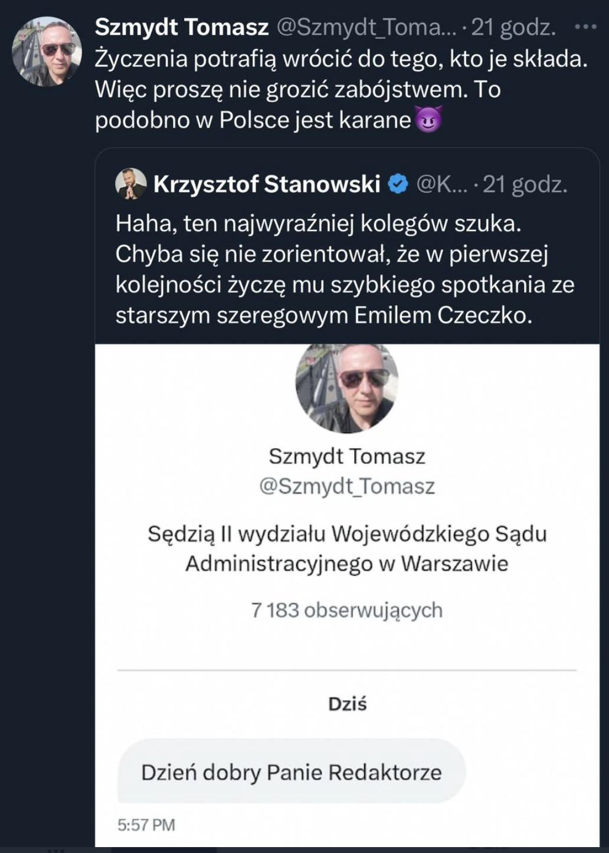Open the tweet's three-dot more options menu

tap(585, 27)
